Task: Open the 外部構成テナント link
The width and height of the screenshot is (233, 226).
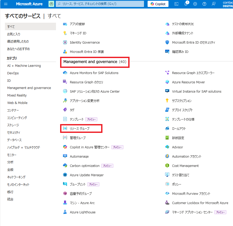Action: 183,33
